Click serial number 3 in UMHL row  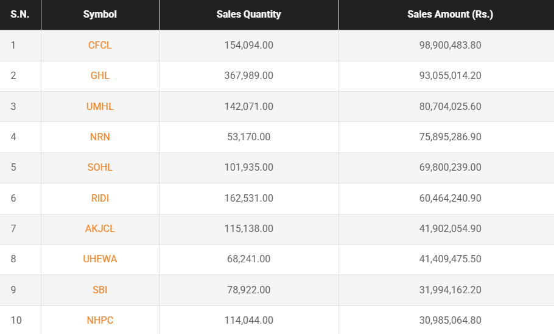[13, 106]
